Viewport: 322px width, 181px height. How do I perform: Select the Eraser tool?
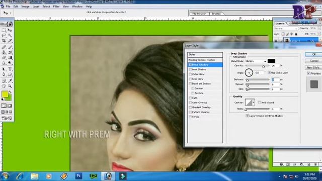pyautogui.click(x=4, y=58)
